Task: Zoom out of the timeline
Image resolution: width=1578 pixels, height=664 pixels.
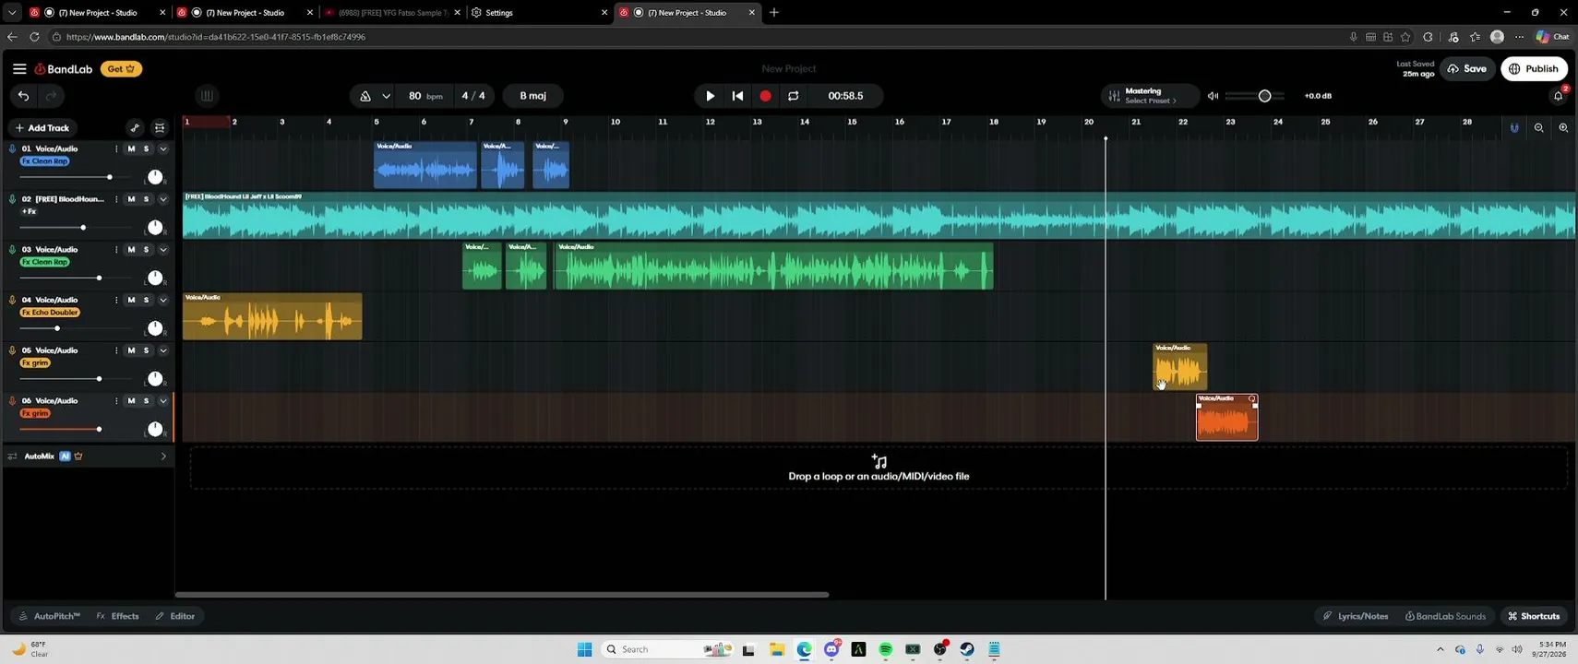Action: point(1538,128)
